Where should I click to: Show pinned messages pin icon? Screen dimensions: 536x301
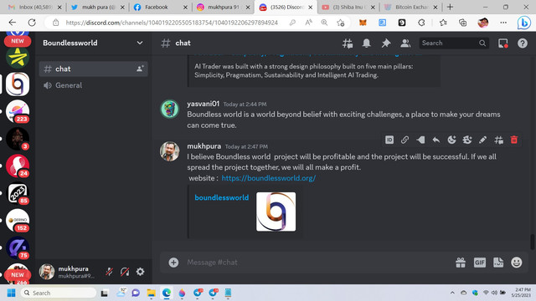pyautogui.click(x=386, y=43)
